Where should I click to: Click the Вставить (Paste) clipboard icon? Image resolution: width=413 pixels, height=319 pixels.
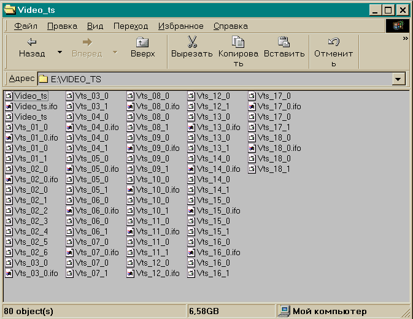[x=284, y=42]
